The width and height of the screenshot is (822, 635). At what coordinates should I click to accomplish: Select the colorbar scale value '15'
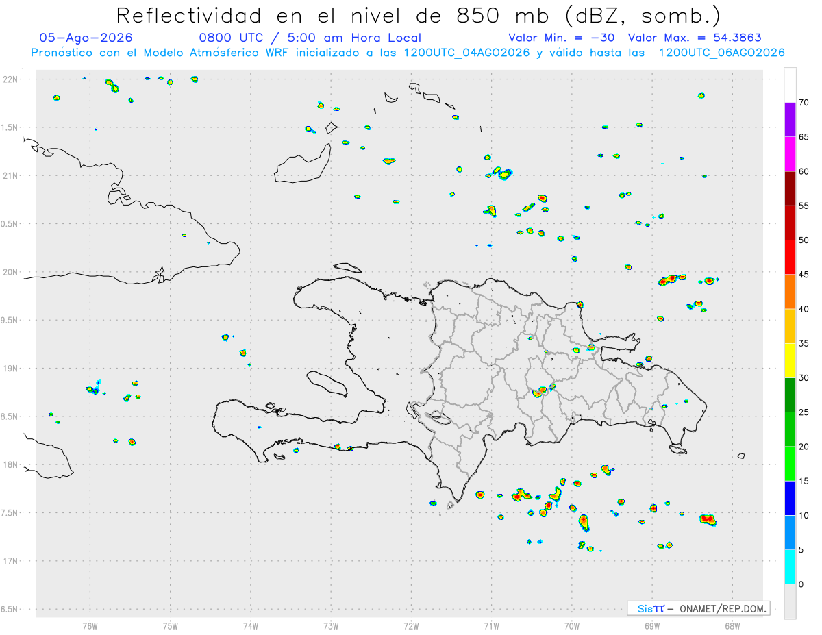tap(804, 481)
